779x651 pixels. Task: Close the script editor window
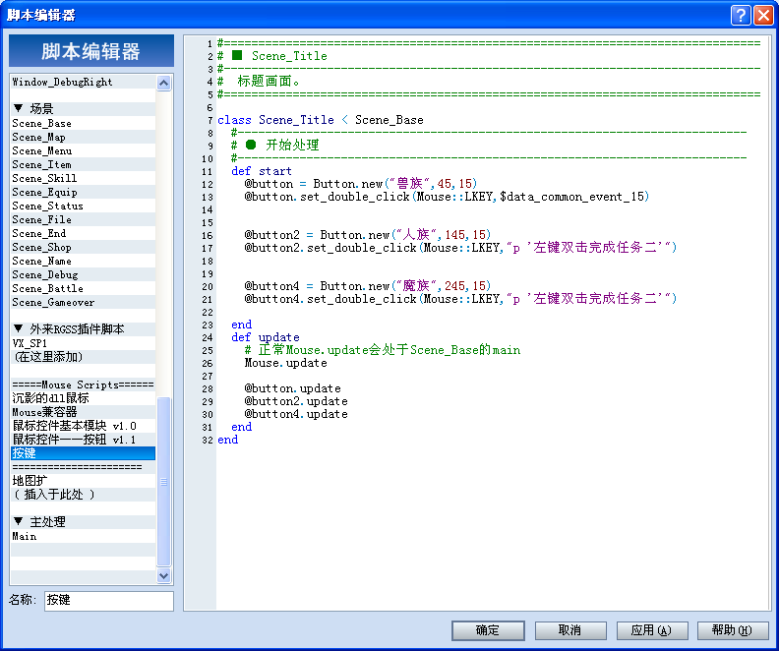click(x=763, y=15)
